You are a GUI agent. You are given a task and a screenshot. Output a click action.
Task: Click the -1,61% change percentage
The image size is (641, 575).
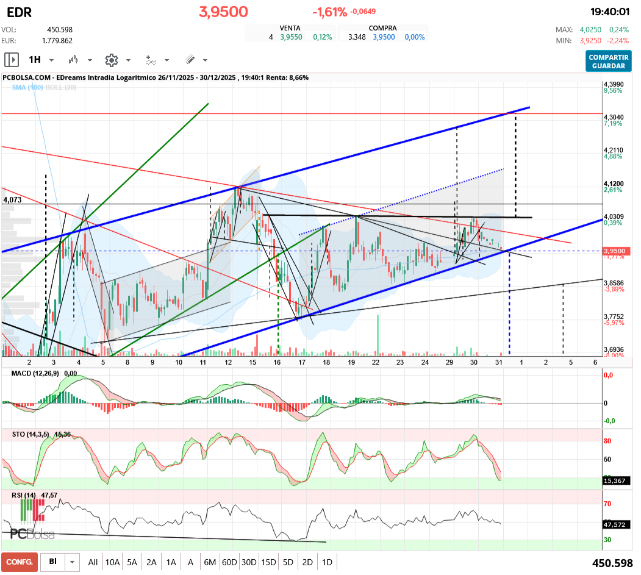pyautogui.click(x=329, y=12)
